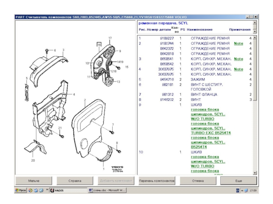This screenshot has height=204, width=273.
Task: Select part number 8642372
Action: point(167,49)
